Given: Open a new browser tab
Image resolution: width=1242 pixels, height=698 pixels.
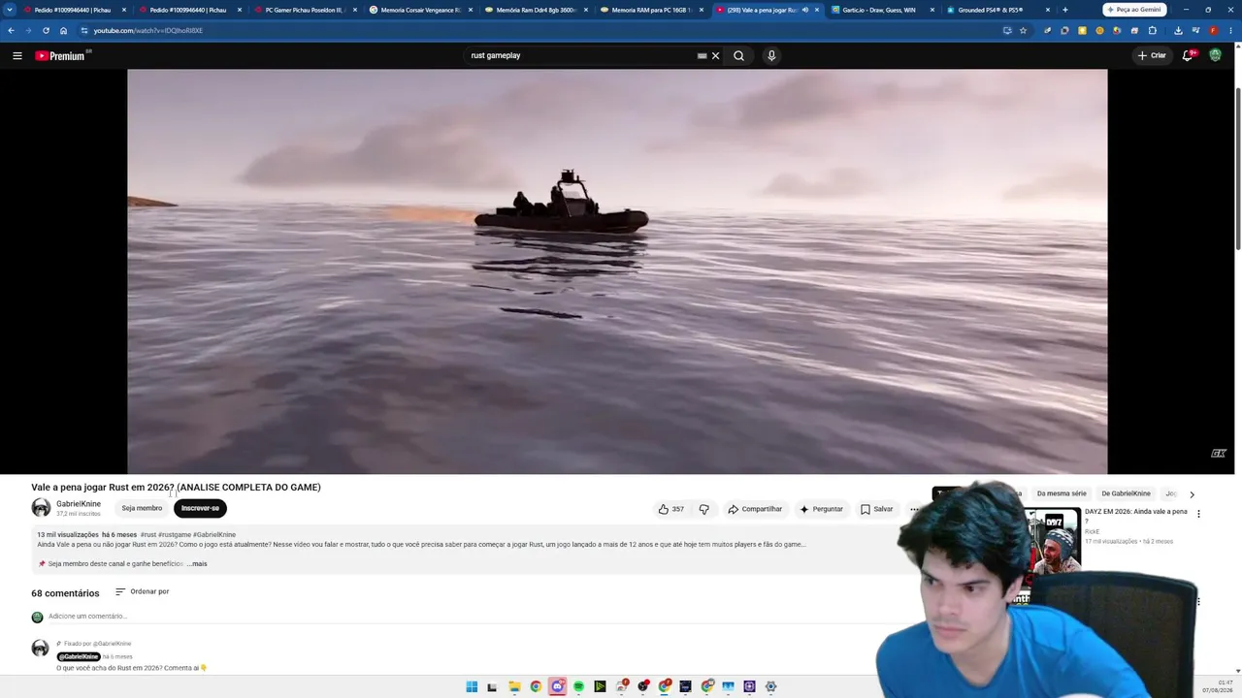Looking at the screenshot, I should (x=1065, y=10).
